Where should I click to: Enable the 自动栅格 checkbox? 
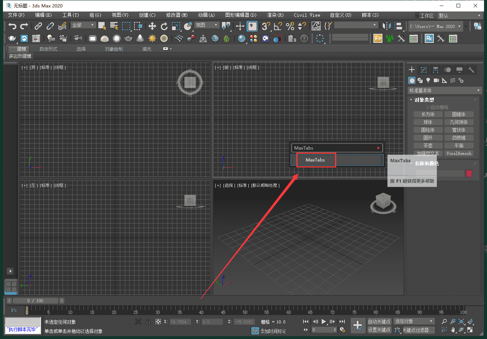pyautogui.click(x=428, y=107)
